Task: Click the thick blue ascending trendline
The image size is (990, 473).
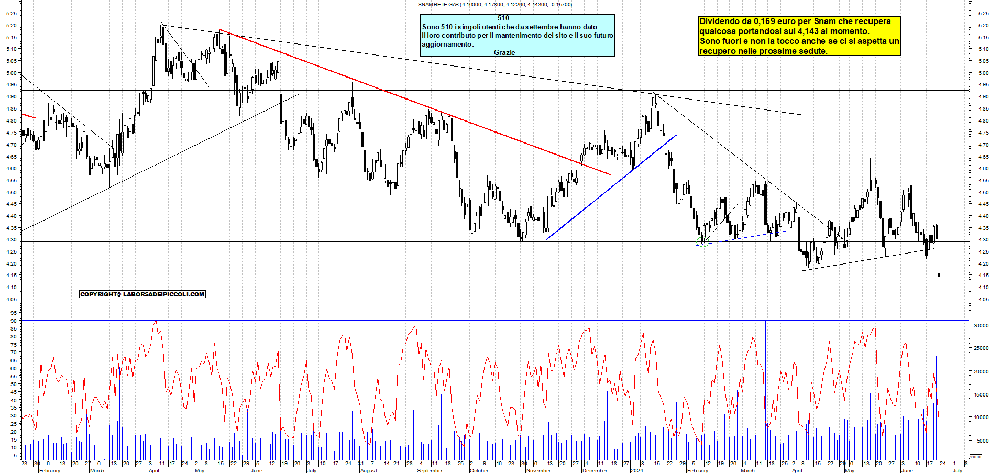Action: tap(611, 188)
